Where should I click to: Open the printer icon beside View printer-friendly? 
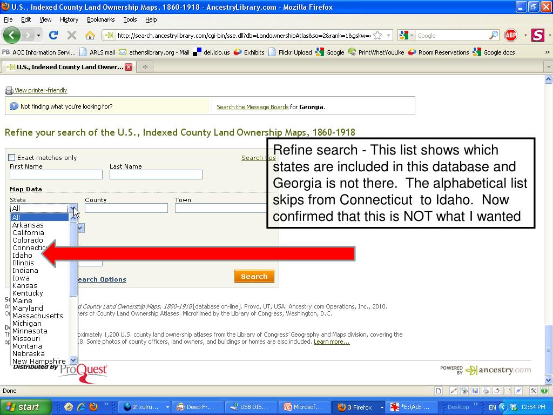tap(9, 91)
